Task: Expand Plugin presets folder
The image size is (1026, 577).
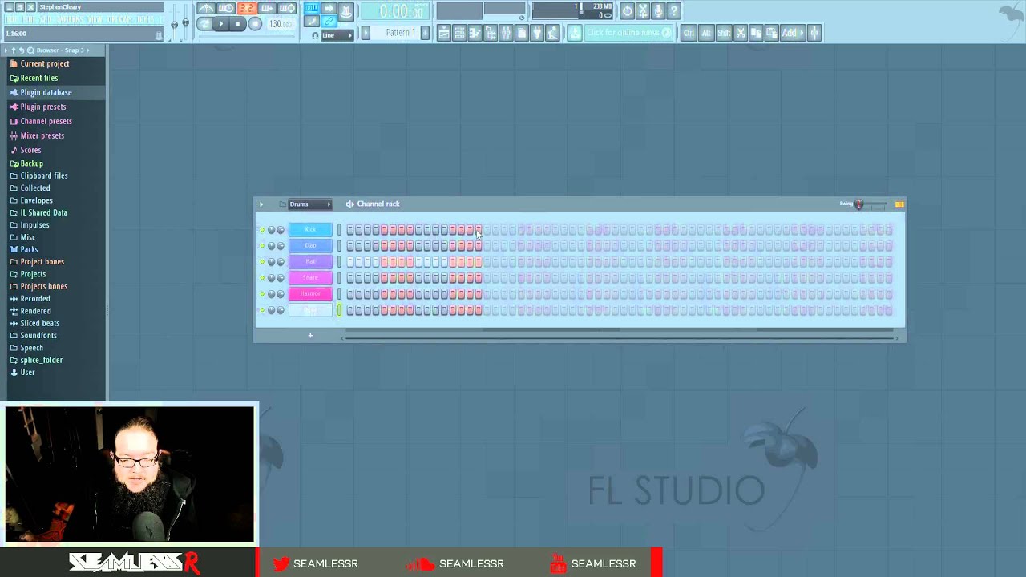Action: [43, 107]
